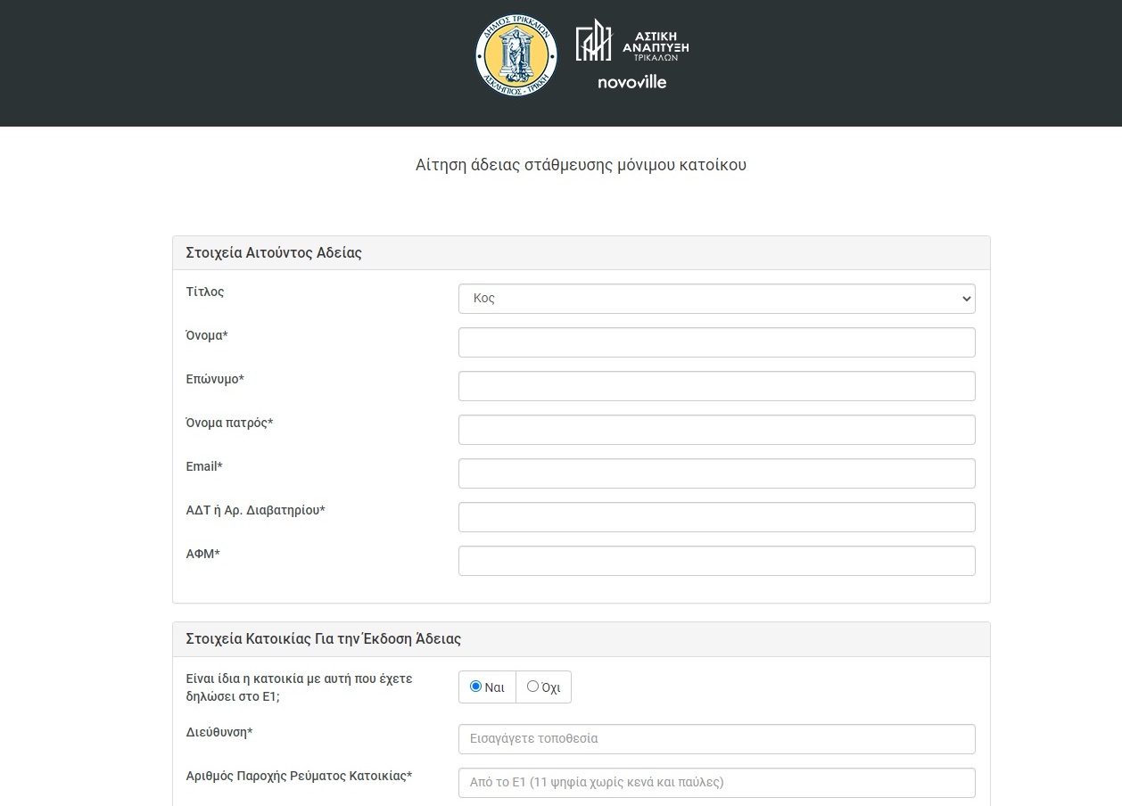The width and height of the screenshot is (1122, 806).
Task: Open the Τίτλος dropdown showing Κος
Action: point(716,299)
